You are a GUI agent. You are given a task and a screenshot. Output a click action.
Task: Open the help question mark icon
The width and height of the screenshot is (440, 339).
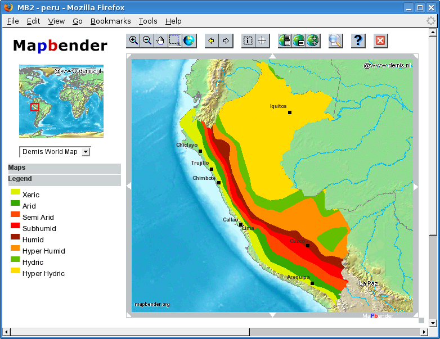tap(358, 40)
